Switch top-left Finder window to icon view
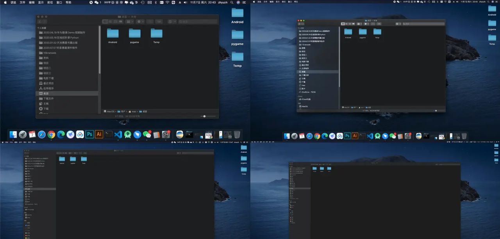Image resolution: width=500 pixels, height=239 pixels. pos(105,21)
